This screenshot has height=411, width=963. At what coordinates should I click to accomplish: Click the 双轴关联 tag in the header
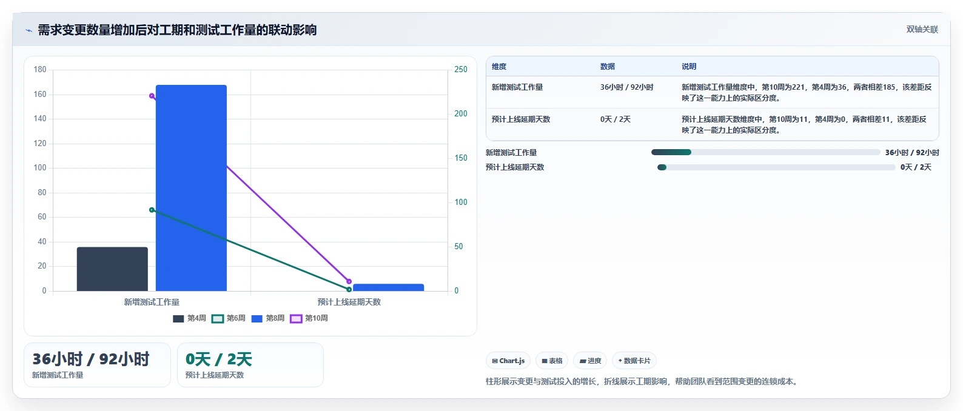coord(922,29)
